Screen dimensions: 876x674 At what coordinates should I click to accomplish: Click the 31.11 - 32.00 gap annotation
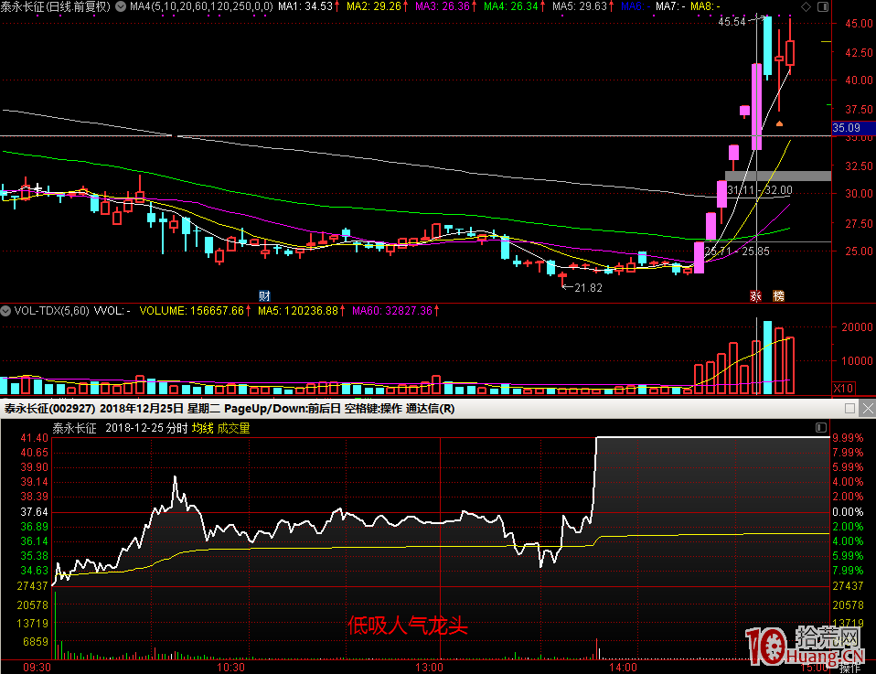tap(760, 190)
